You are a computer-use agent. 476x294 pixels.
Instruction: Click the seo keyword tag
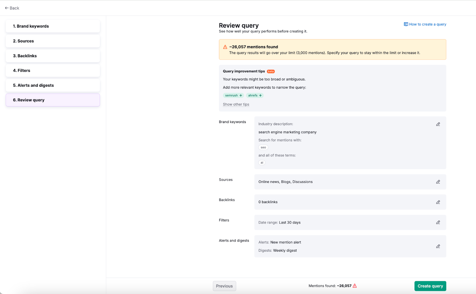pyautogui.click(x=263, y=147)
